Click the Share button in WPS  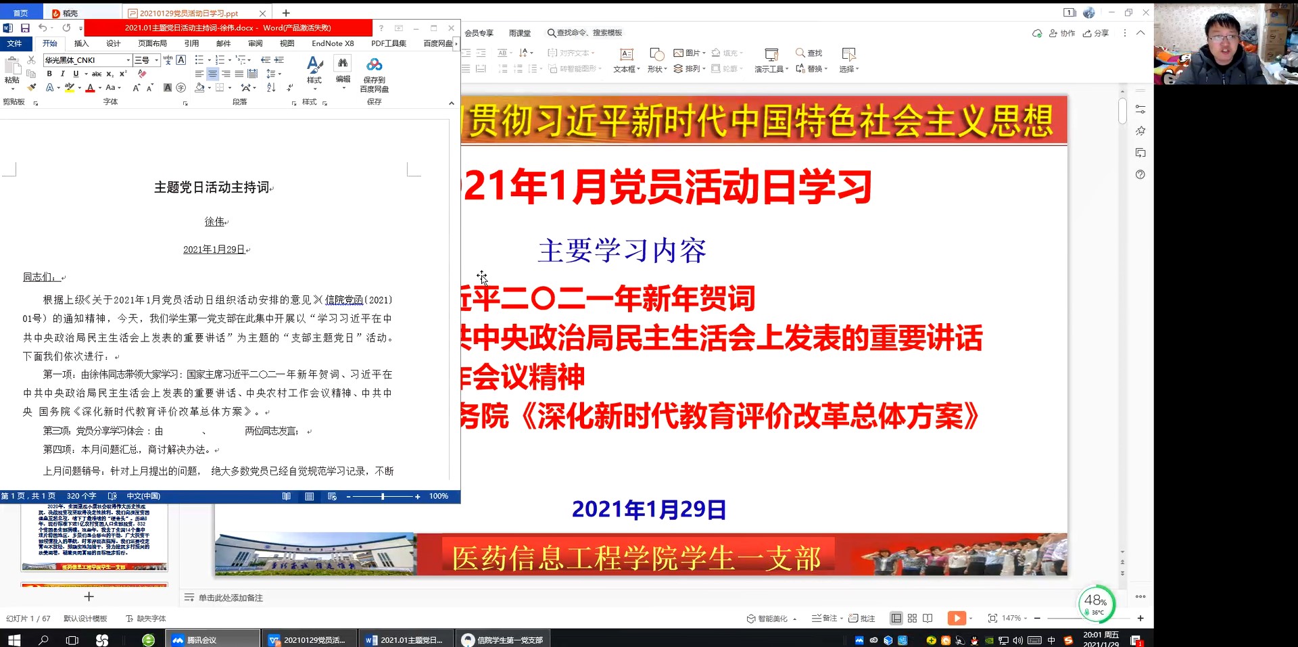pyautogui.click(x=1096, y=33)
